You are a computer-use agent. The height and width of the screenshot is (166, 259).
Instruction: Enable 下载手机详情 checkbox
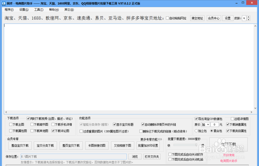[x=53, y=124]
